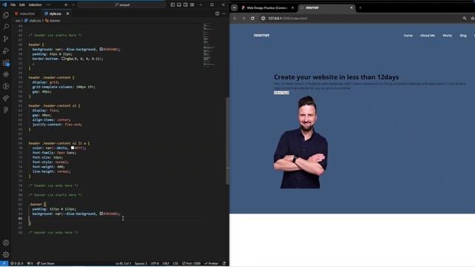Open the Extensions view
This screenshot has height=267, width=475.
[6, 62]
